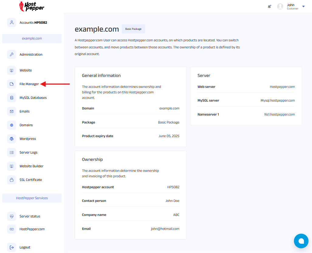Click the Logout link
Image resolution: width=312 pixels, height=253 pixels.
25,247
